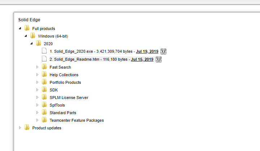Image resolution: width=260 pixels, height=151 pixels.
Task: Expand the Portfolio Products folder
Action: pyautogui.click(x=37, y=82)
